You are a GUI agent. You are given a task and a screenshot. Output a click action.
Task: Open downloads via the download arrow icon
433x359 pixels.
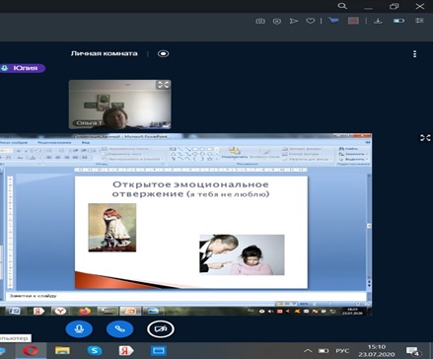378,21
